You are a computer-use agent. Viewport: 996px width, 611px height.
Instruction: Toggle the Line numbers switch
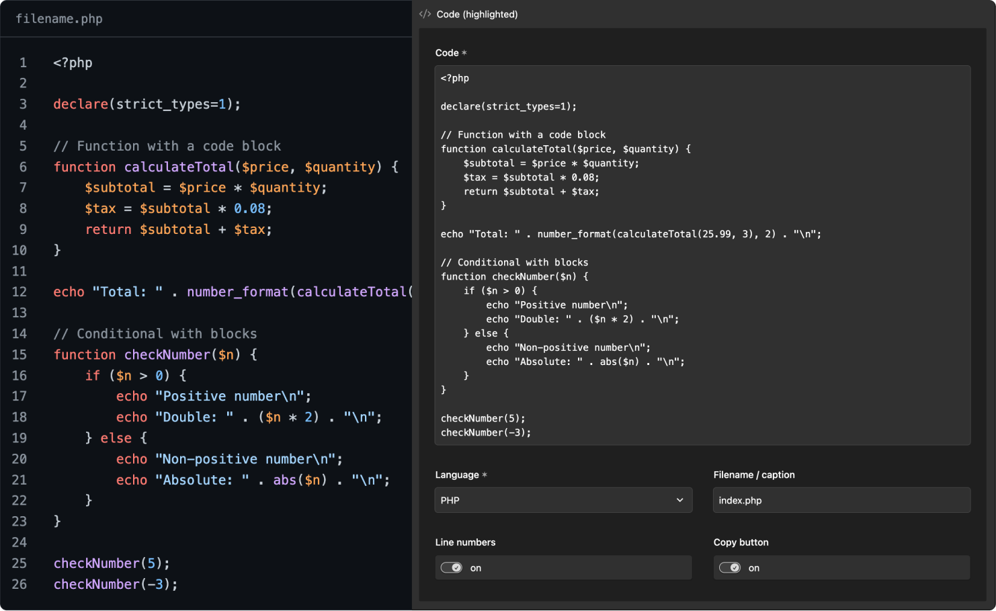452,568
